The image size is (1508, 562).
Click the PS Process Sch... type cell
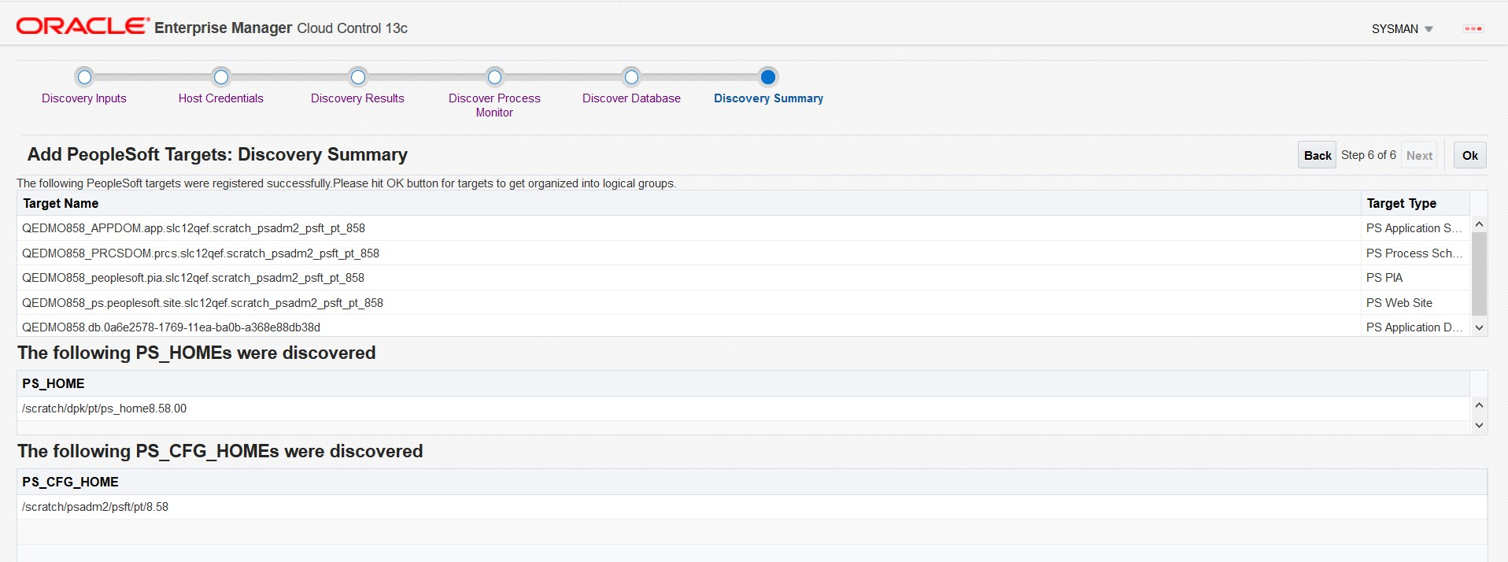[x=1415, y=253]
